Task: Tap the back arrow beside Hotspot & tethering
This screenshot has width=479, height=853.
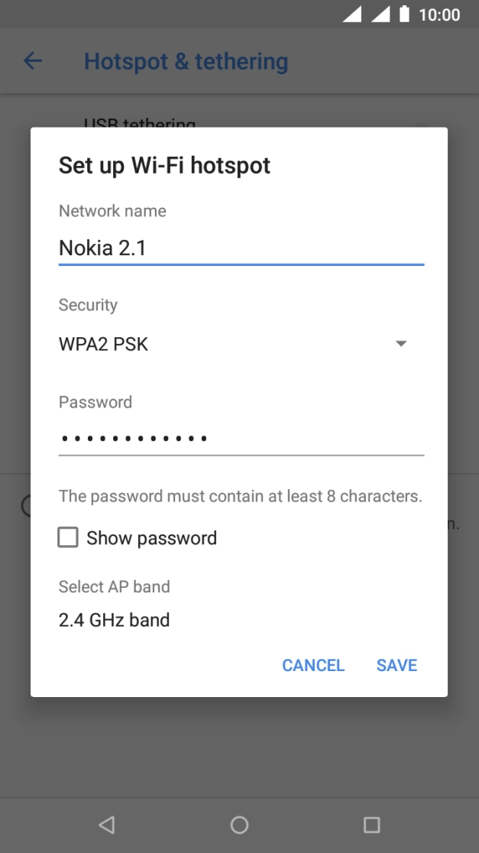Action: coord(33,61)
